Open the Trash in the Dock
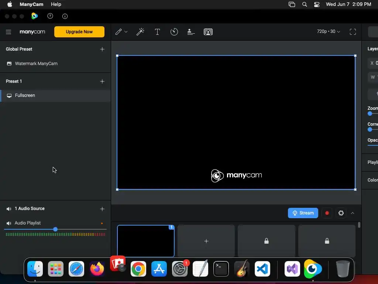This screenshot has height=284, width=378. 343,269
